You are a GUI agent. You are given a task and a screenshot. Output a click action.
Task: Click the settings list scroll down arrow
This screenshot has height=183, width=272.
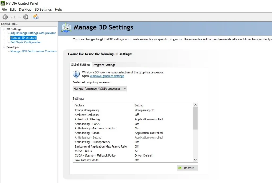point(195,160)
